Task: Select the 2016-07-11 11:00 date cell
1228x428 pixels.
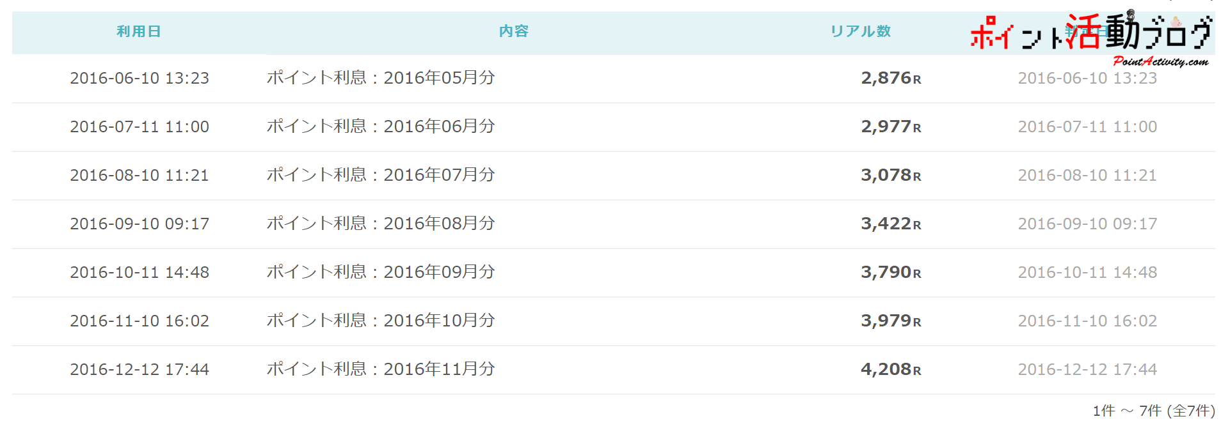Action: (140, 126)
